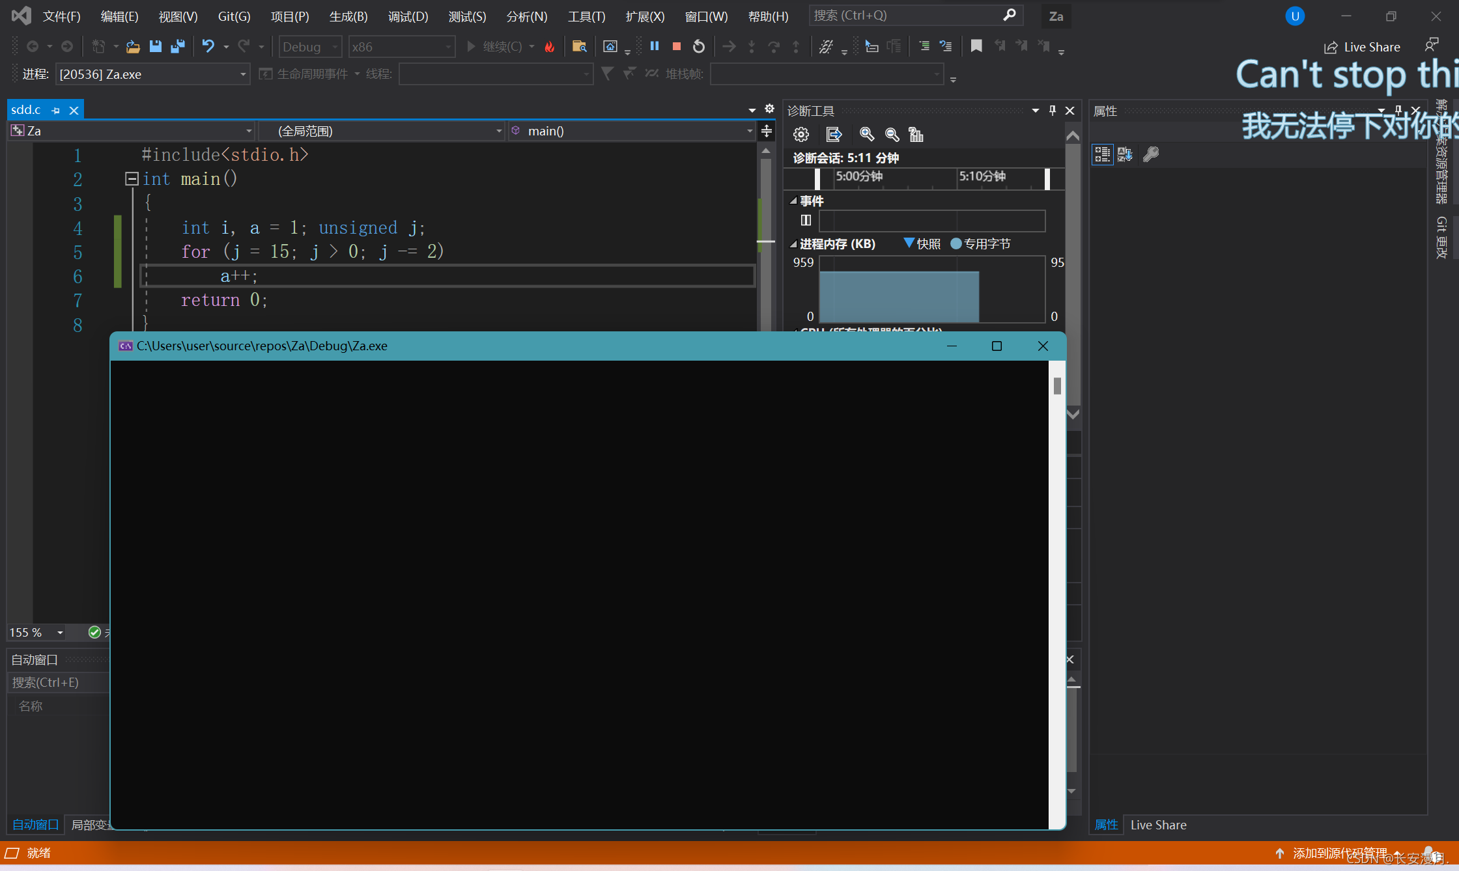
Task: Open the x86 platform dropdown
Action: point(401,47)
